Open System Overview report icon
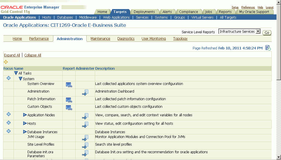281x160 pixels. [x=69, y=85]
